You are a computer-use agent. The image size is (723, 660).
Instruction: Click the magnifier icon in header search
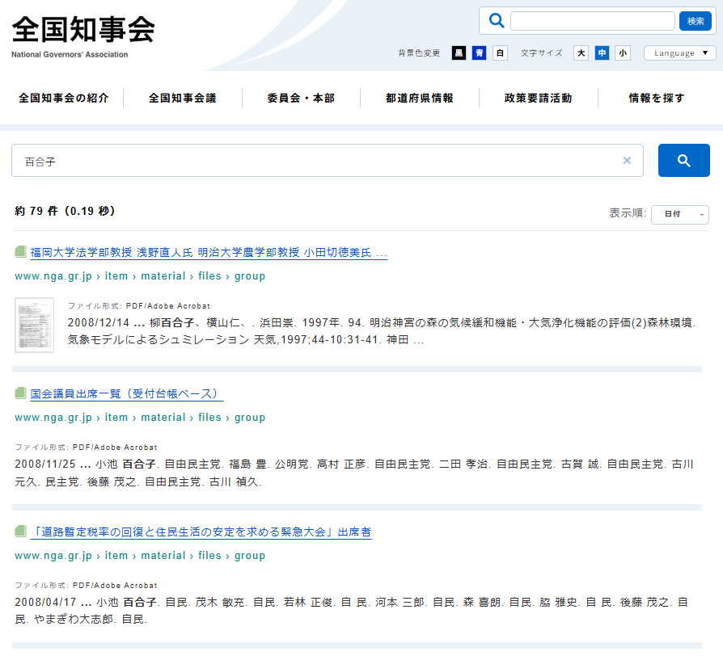pos(497,21)
